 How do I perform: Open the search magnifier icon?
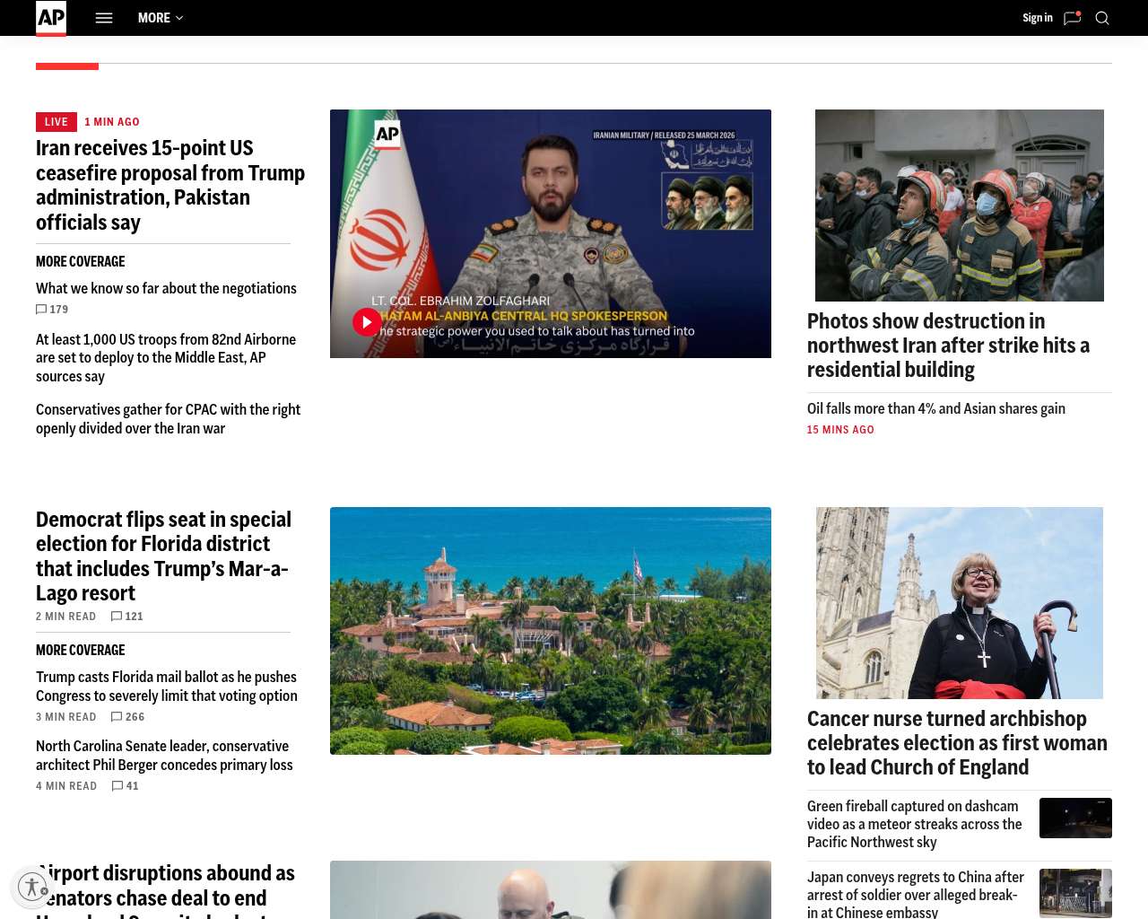(x=1102, y=18)
